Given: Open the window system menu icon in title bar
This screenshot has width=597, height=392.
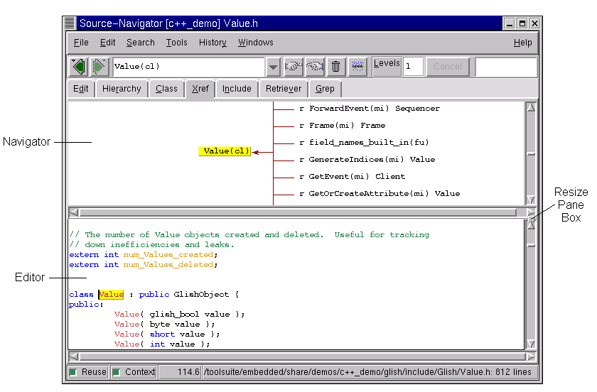Looking at the screenshot, I should (x=70, y=23).
